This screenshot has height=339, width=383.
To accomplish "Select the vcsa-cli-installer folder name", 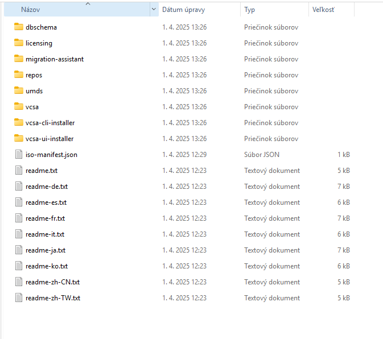I will (x=50, y=123).
